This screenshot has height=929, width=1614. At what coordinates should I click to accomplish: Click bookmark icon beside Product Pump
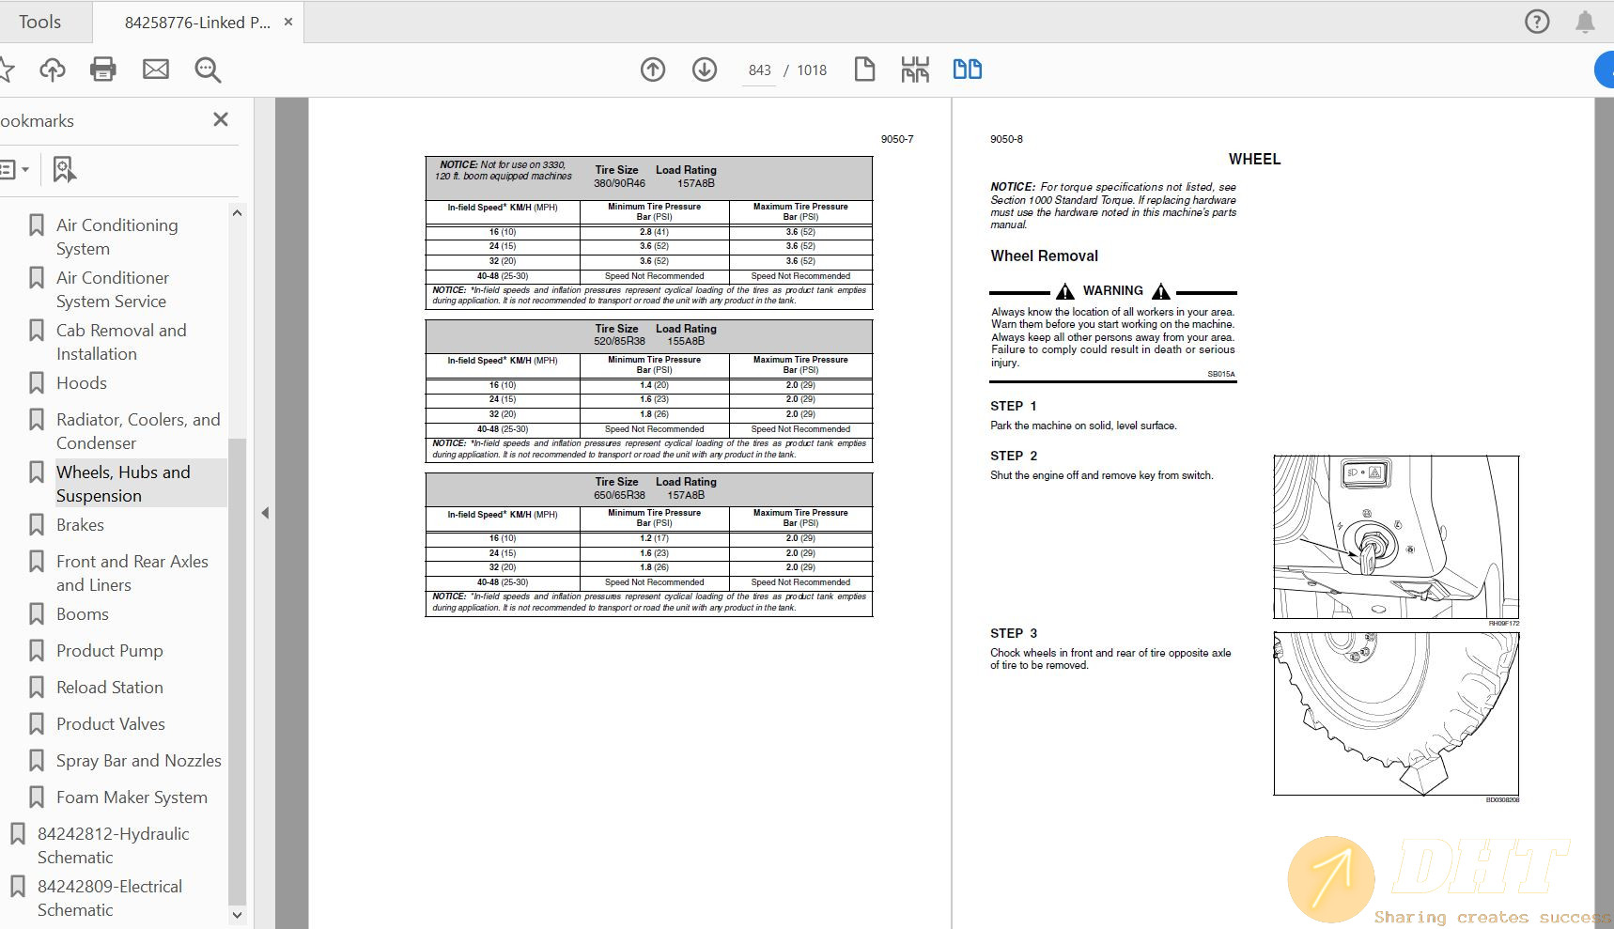[37, 650]
